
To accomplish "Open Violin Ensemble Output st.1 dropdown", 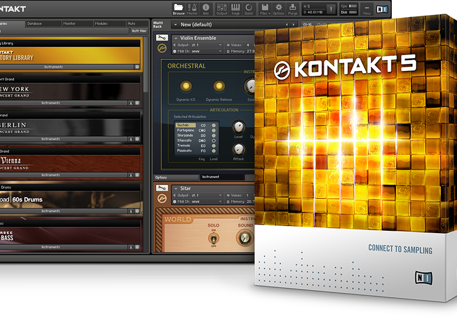I will coord(198,45).
